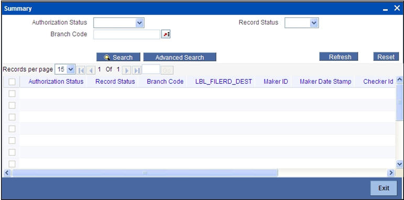Close the Summary window
The width and height of the screenshot is (404, 200).
[397, 8]
